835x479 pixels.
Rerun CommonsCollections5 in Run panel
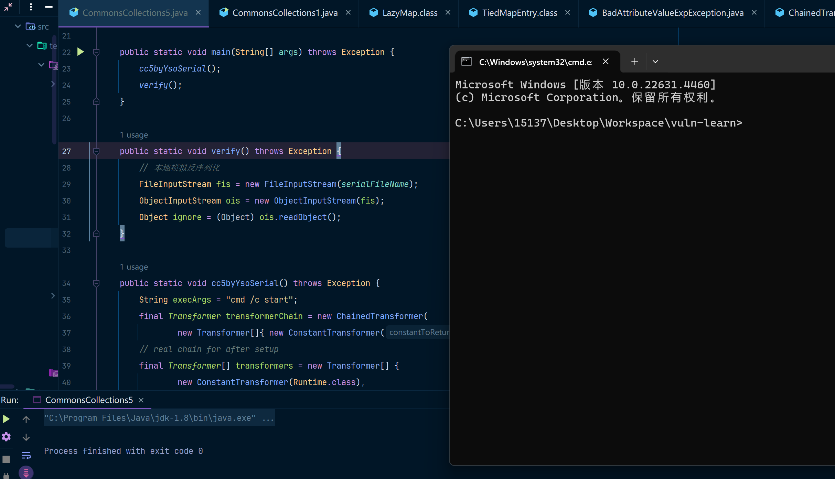[x=6, y=419]
